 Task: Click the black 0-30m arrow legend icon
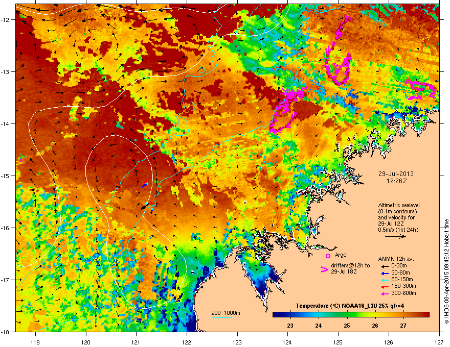point(386,266)
